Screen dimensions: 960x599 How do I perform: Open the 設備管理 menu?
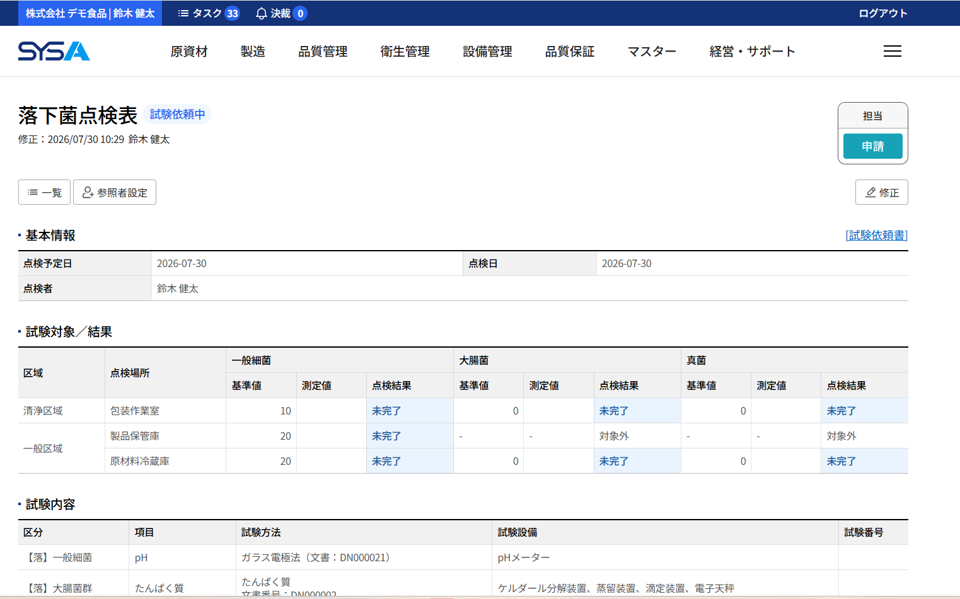click(x=487, y=52)
